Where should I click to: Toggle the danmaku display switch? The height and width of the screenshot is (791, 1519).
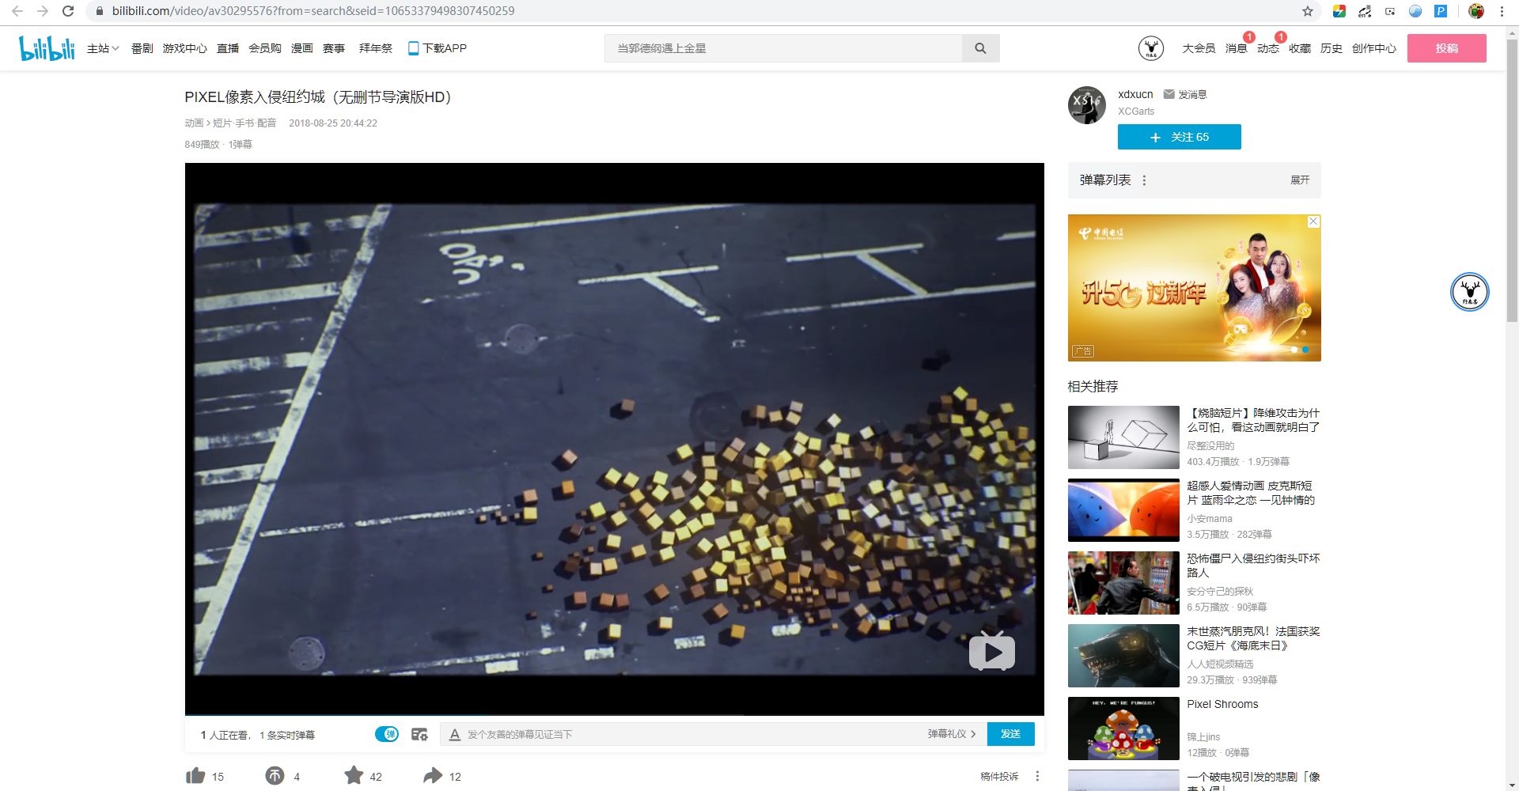pyautogui.click(x=387, y=734)
